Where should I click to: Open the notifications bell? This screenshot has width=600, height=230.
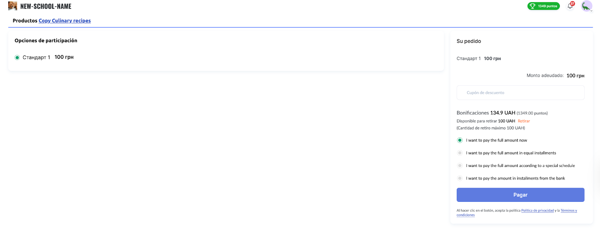tap(570, 6)
